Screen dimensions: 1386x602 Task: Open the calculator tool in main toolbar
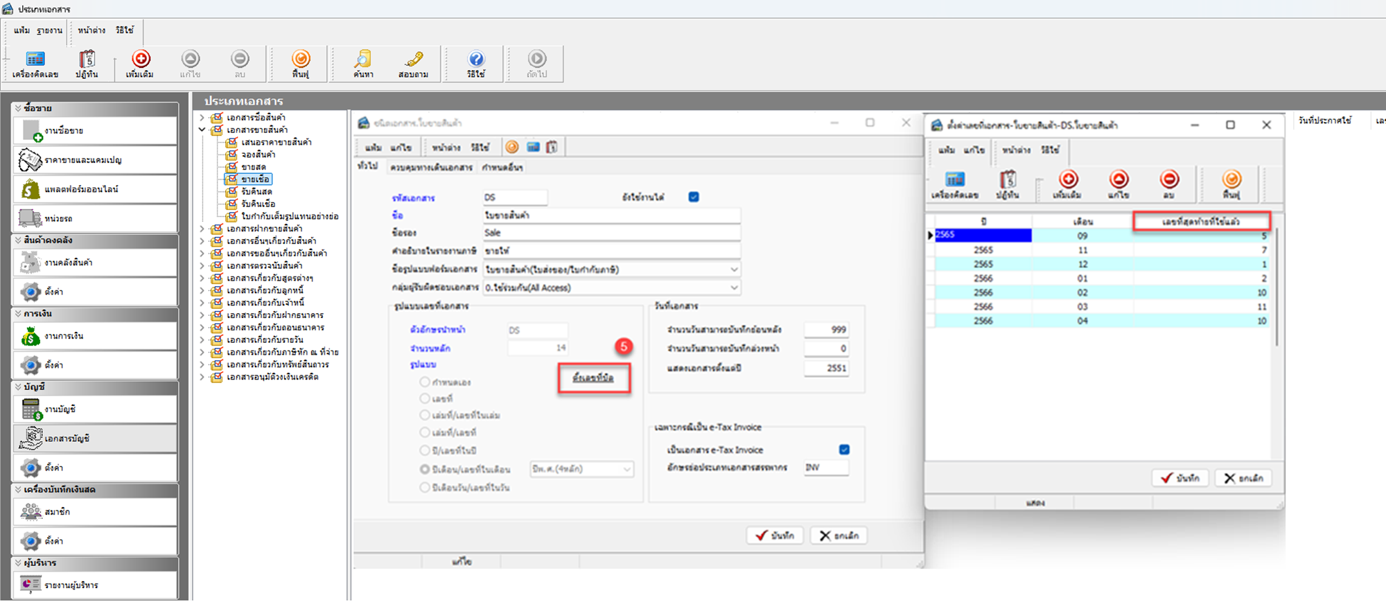[35, 60]
